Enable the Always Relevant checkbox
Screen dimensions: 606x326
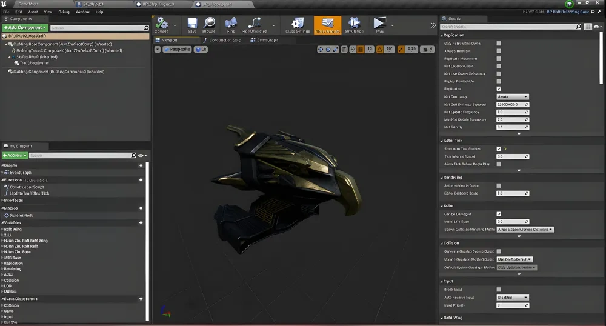tap(499, 51)
